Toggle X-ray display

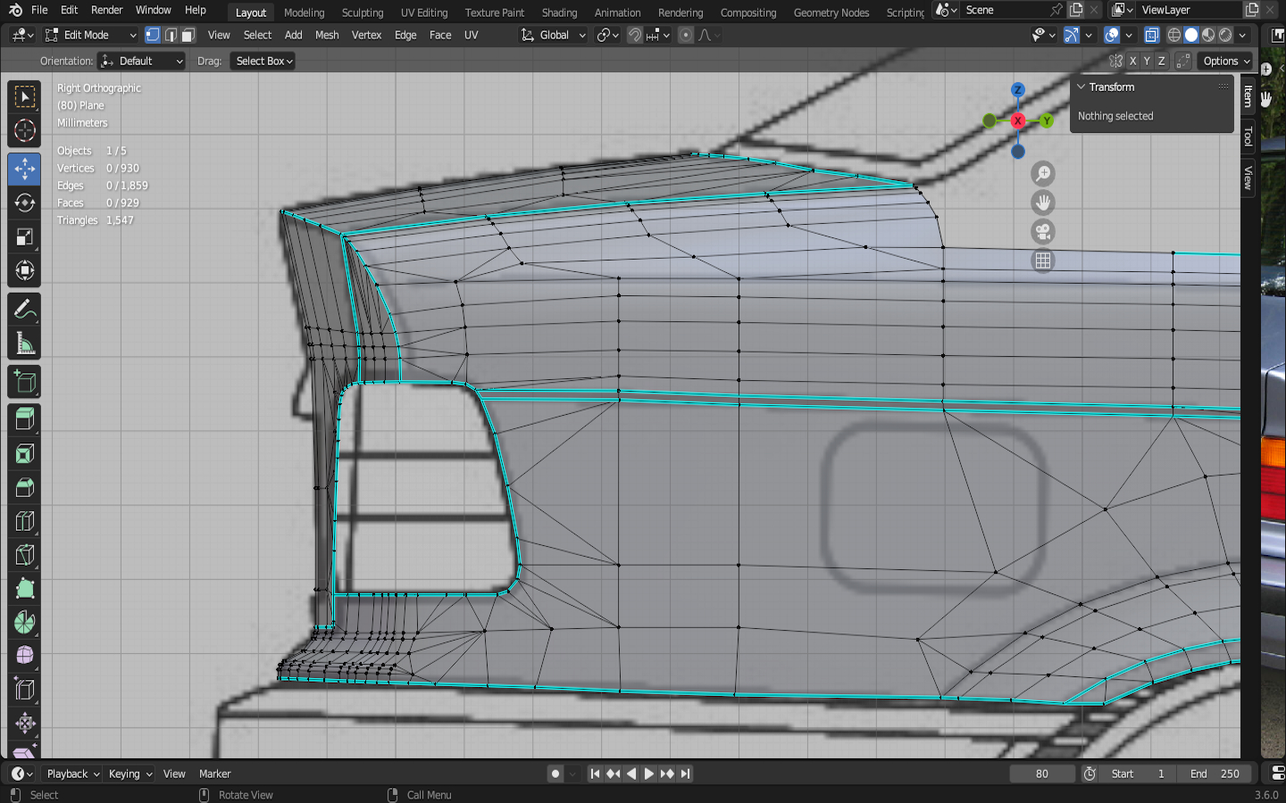pyautogui.click(x=1152, y=35)
